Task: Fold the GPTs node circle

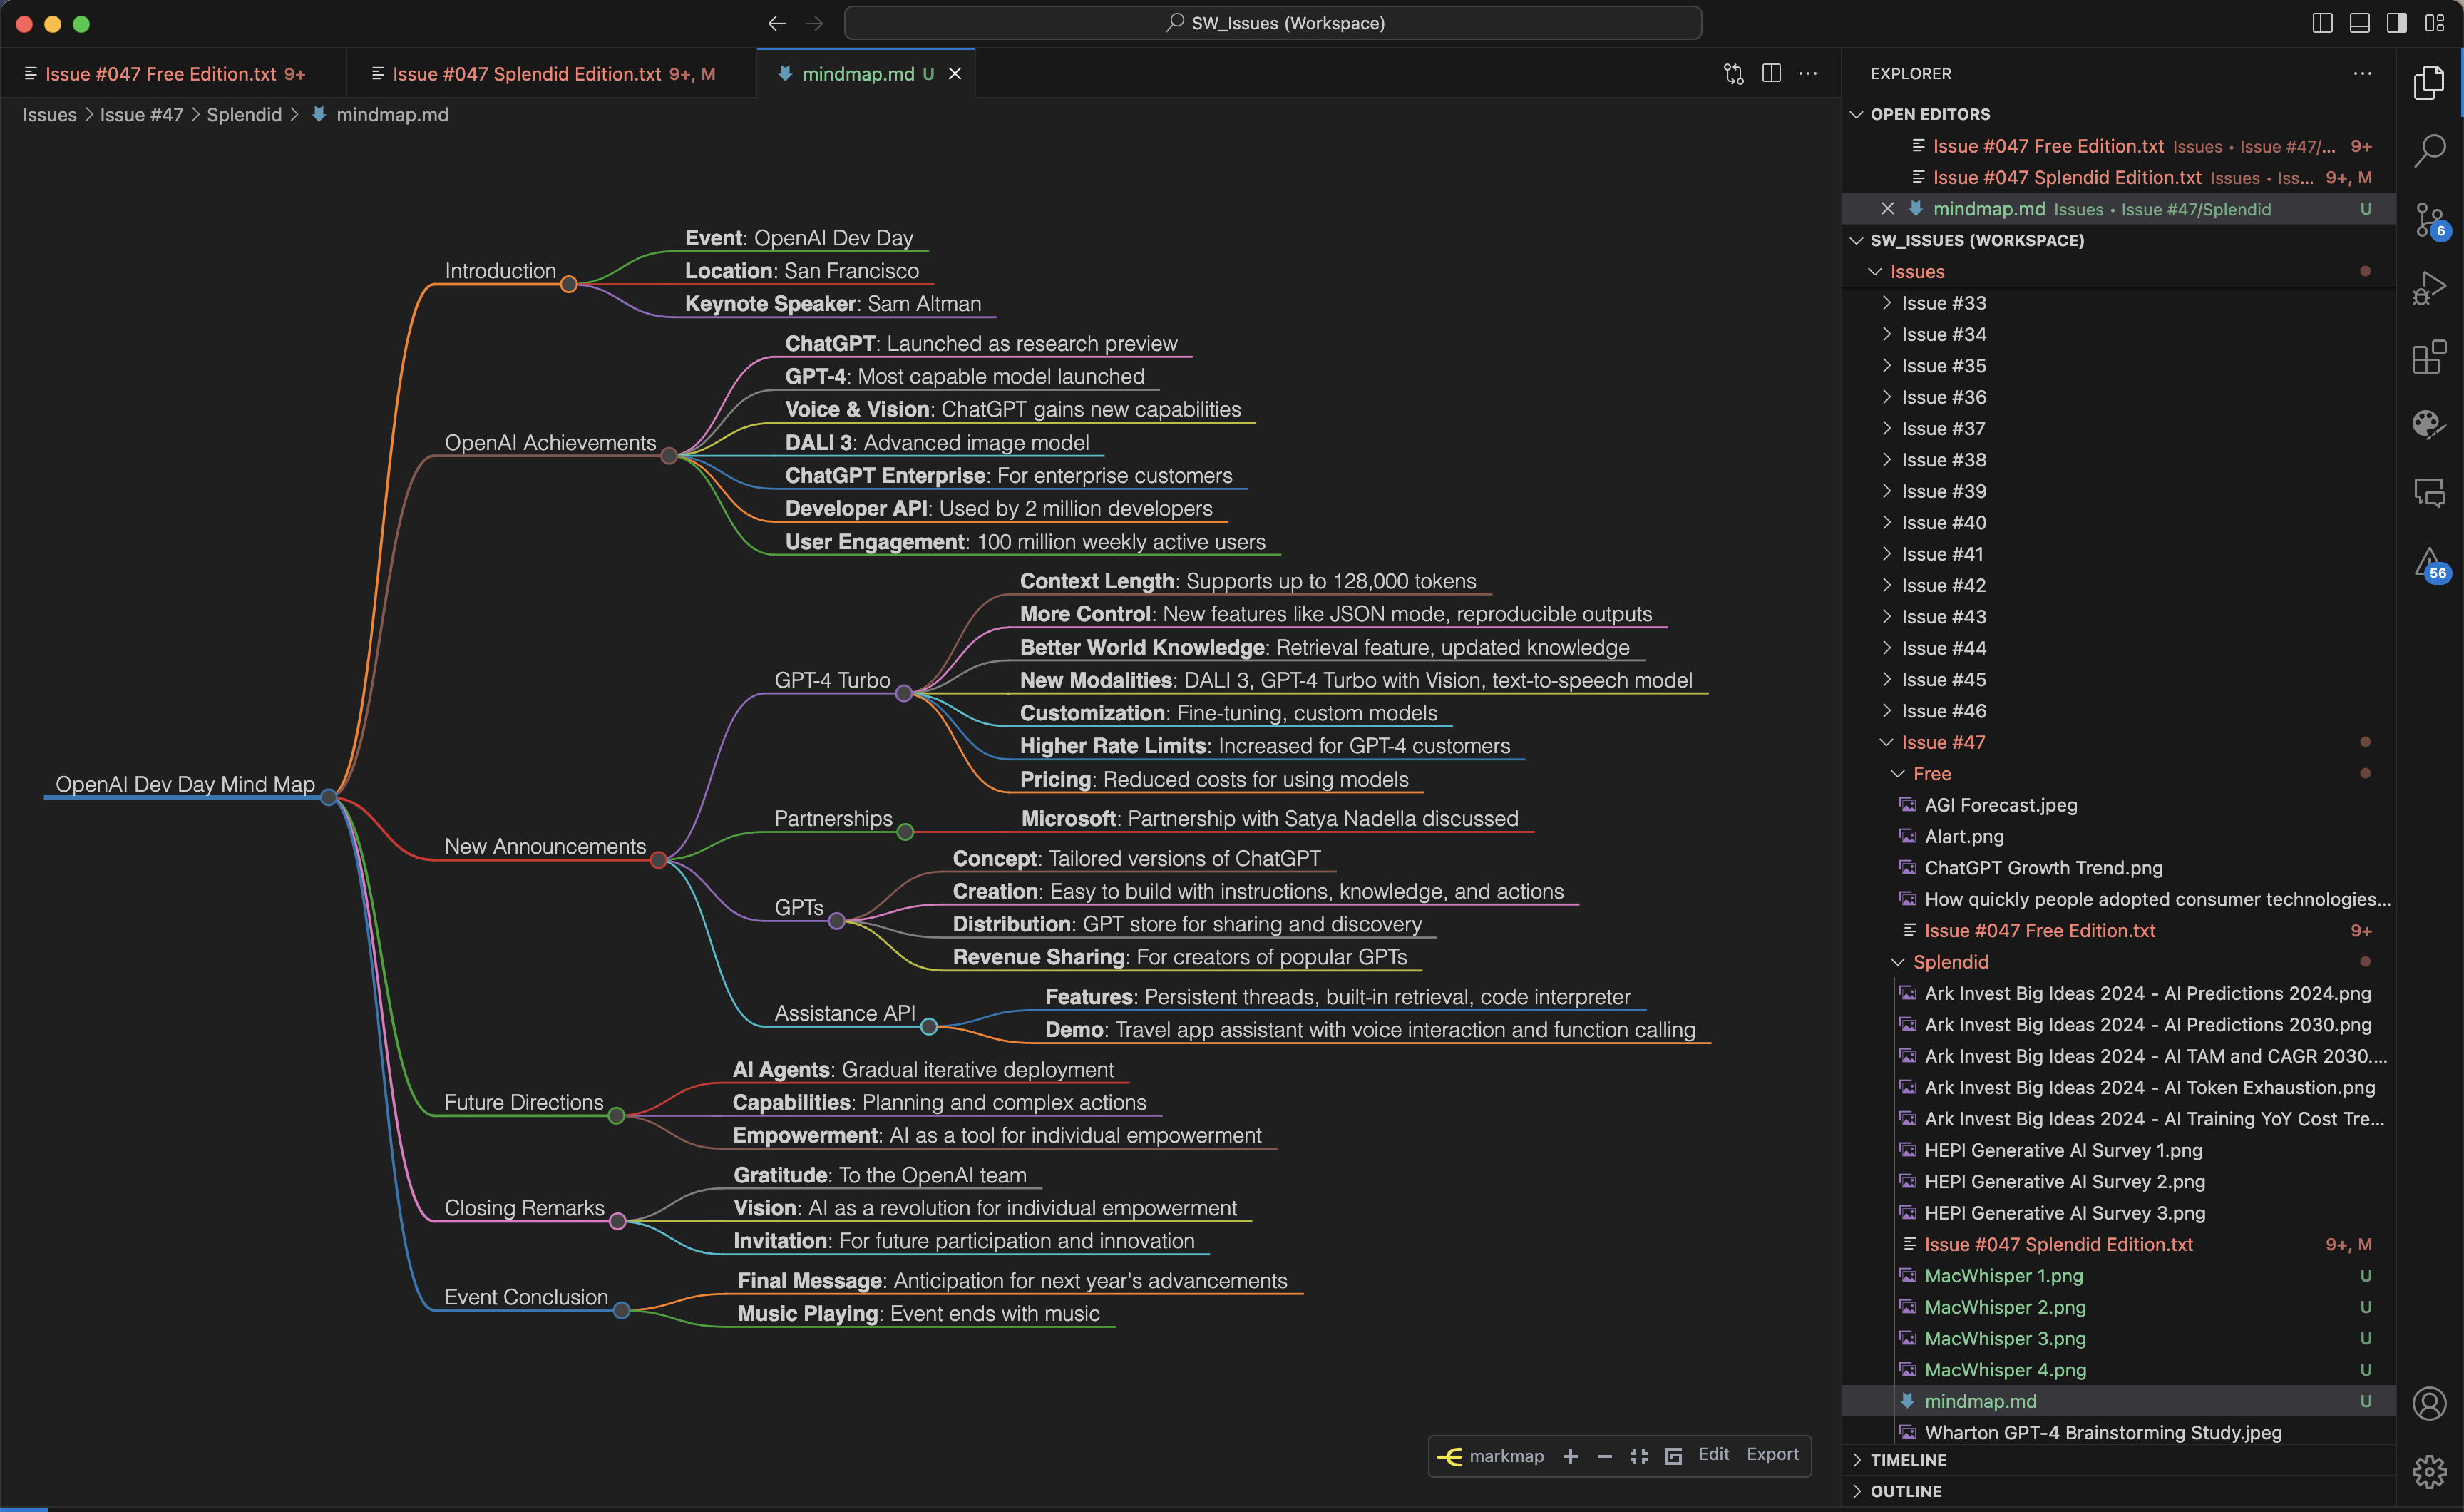Action: pos(837,921)
